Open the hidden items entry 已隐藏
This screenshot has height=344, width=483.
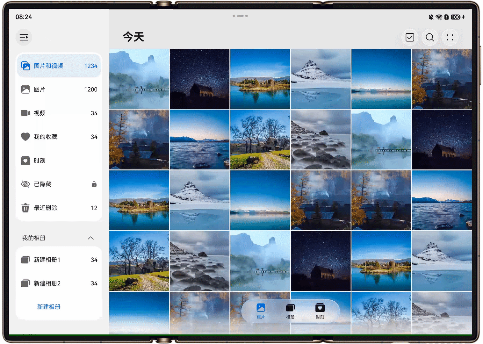(x=59, y=184)
